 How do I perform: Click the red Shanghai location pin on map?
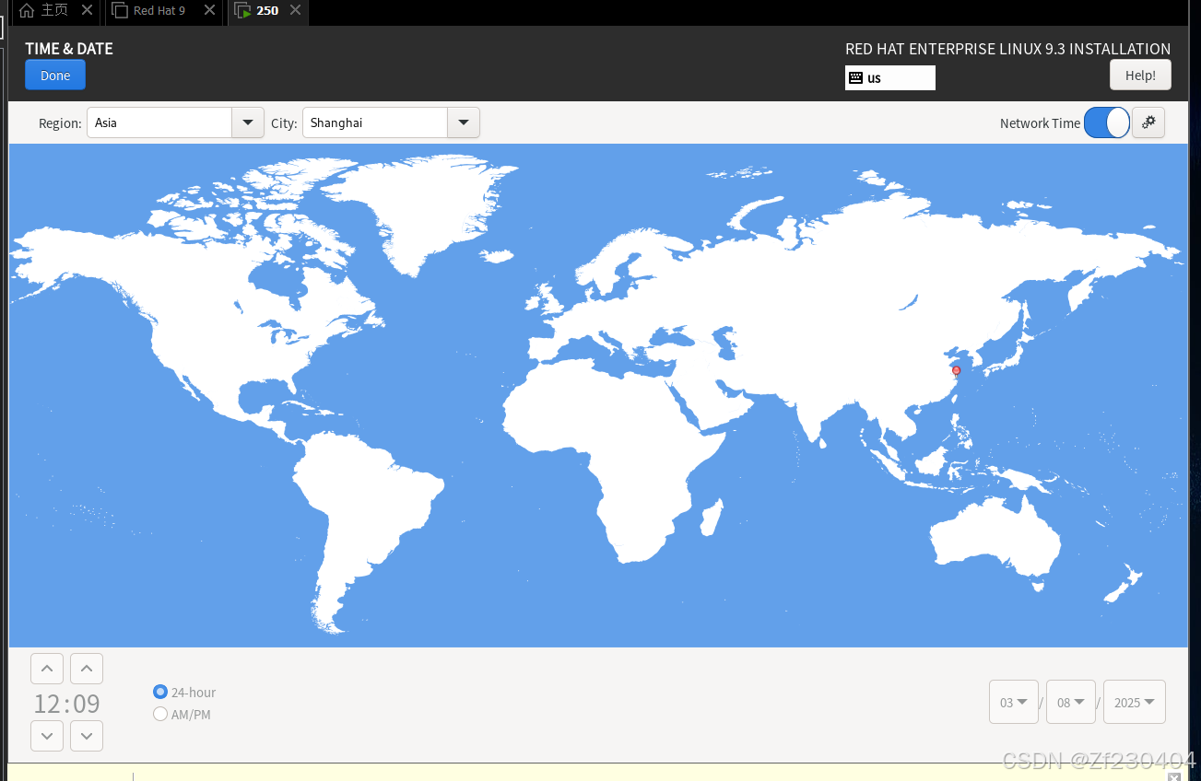pos(956,372)
